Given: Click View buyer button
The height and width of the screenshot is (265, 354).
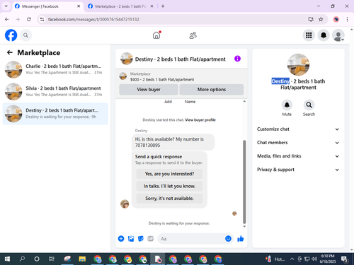Looking at the screenshot, I should [149, 90].
